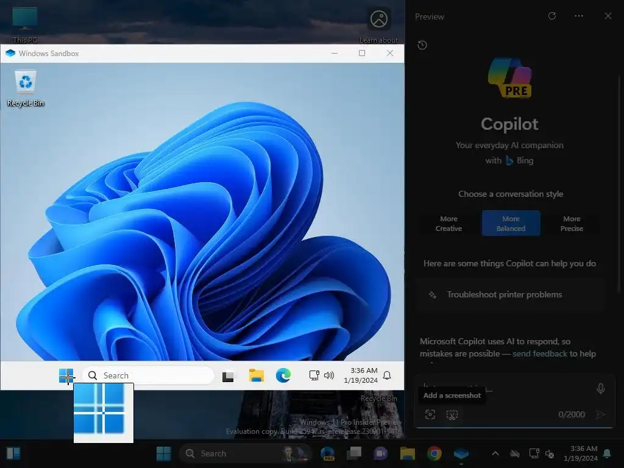Open Learn about this picture desktop icon

378,24
